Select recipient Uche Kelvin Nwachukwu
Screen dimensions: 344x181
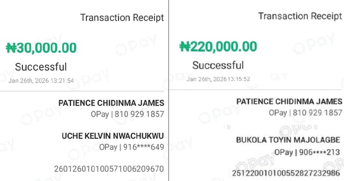[x=113, y=136]
